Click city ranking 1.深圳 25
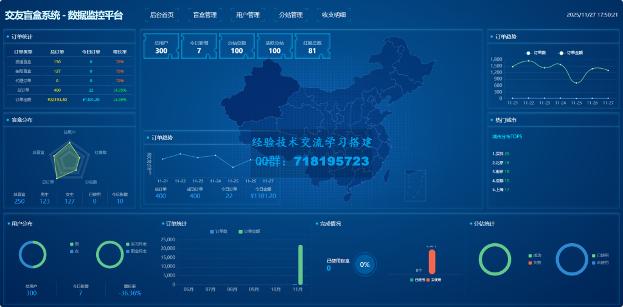623x307 pixels. (x=501, y=153)
